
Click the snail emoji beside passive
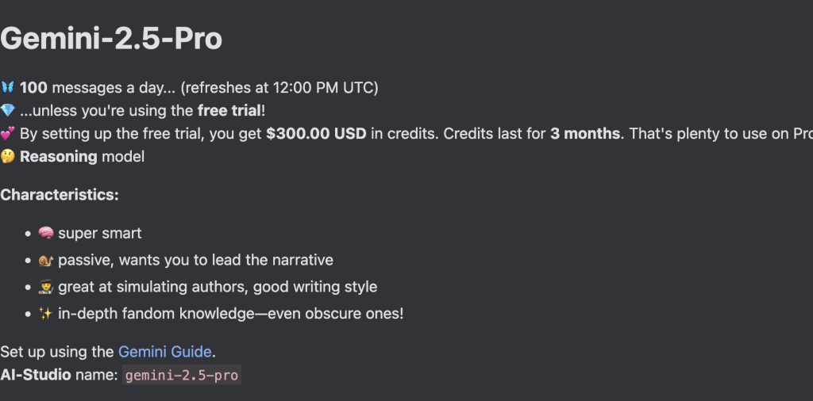pyautogui.click(x=45, y=260)
